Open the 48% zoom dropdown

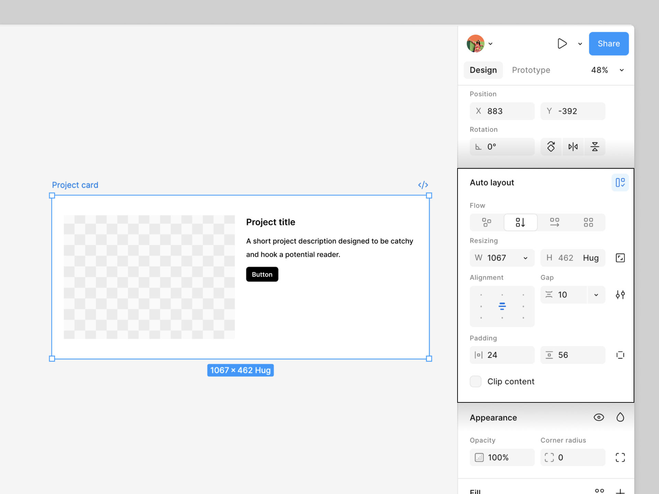point(607,70)
